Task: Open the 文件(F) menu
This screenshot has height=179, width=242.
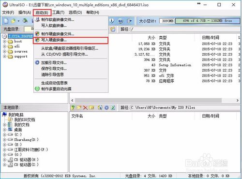Action: click(8, 13)
